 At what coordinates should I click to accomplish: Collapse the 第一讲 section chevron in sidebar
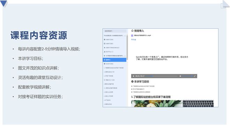125,56
